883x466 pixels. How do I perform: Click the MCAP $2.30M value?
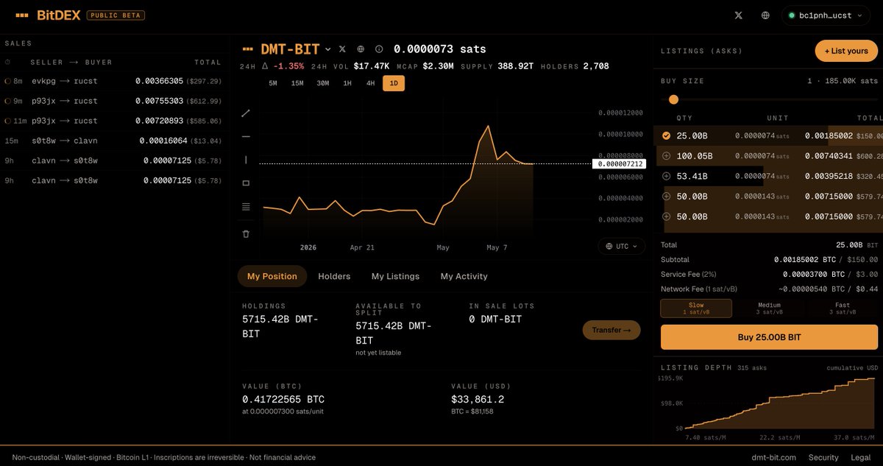(439, 66)
